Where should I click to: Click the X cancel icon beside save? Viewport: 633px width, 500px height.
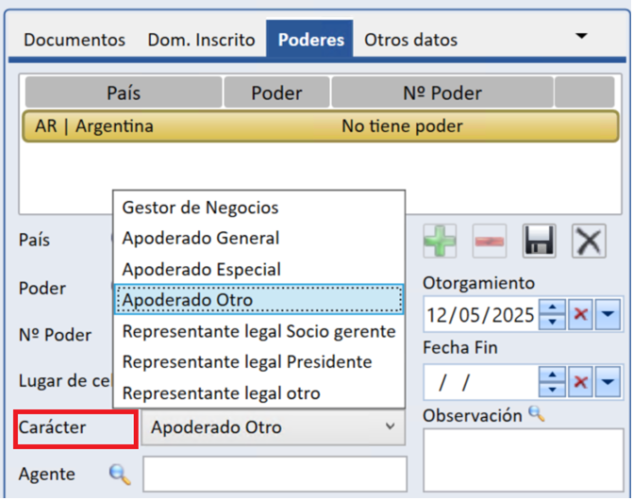tap(590, 241)
